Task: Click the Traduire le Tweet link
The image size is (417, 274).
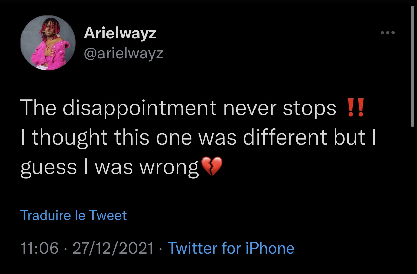Action: pyautogui.click(x=74, y=215)
